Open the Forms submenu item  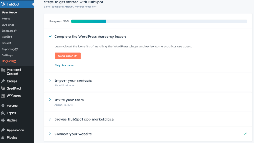click(6, 19)
